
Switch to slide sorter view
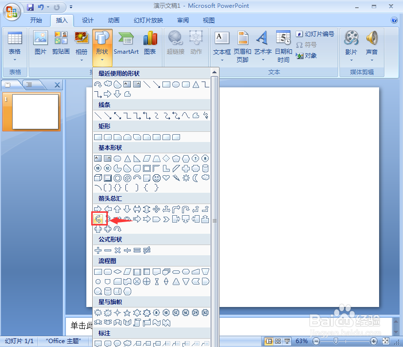pyautogui.click(x=278, y=341)
